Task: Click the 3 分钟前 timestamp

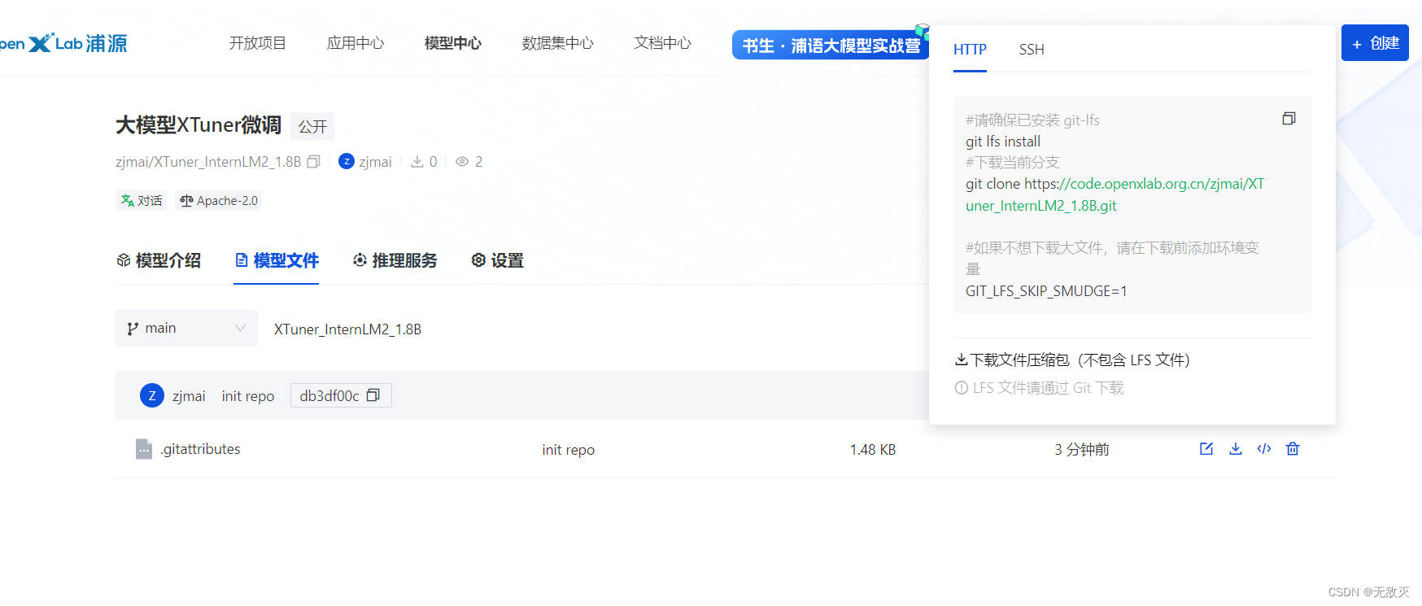Action: point(1082,450)
